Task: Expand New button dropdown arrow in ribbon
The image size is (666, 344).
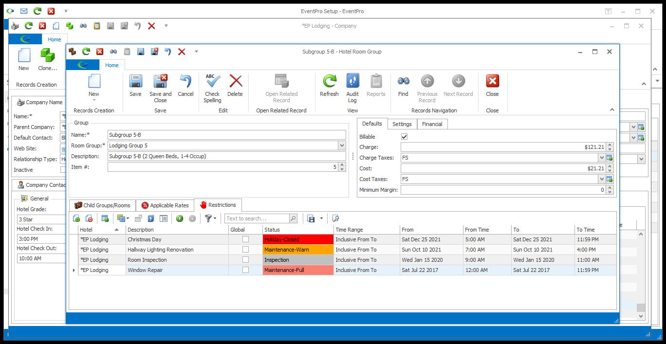Action: [x=94, y=100]
